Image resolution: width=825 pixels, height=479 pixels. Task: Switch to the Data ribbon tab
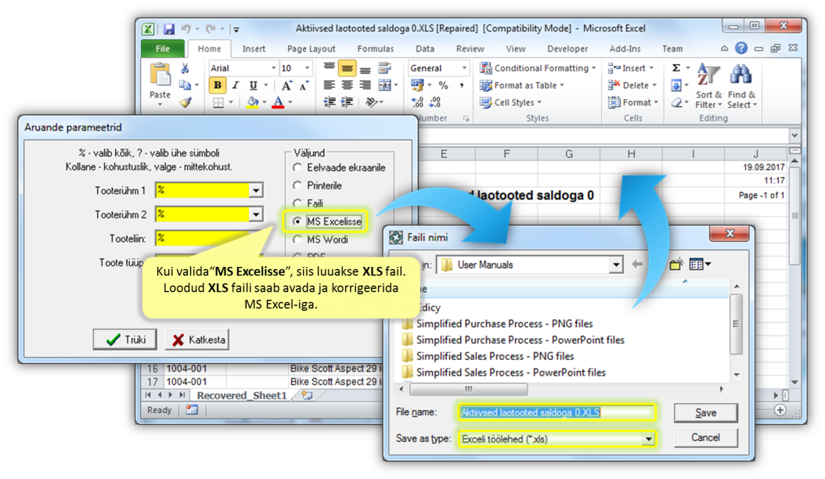click(x=424, y=49)
